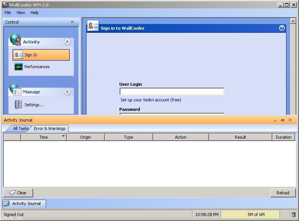Focus the User Login field
The height and width of the screenshot is (221, 299).
(172, 91)
